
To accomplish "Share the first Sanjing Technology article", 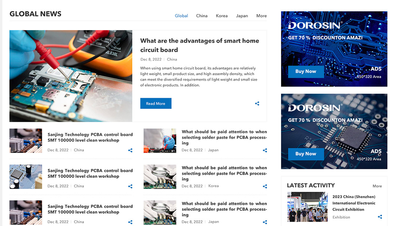I will click(130, 150).
